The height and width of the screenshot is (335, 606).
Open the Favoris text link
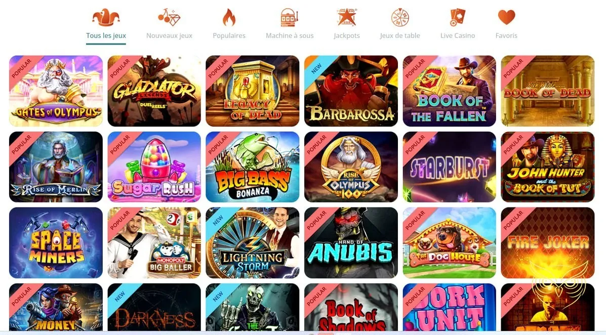(506, 35)
